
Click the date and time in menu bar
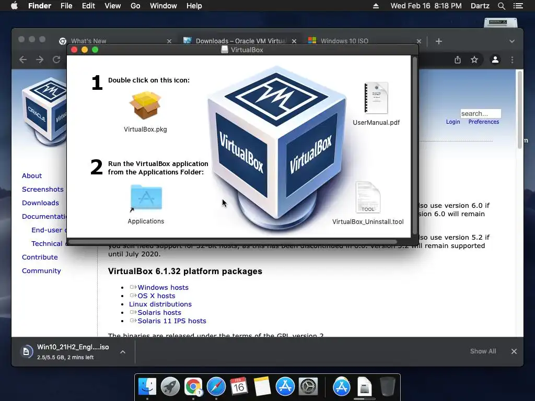coord(426,6)
